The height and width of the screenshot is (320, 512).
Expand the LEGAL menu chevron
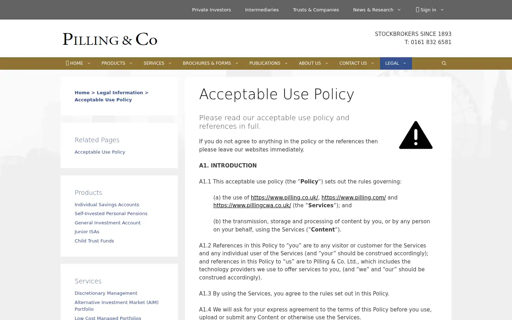pos(405,63)
